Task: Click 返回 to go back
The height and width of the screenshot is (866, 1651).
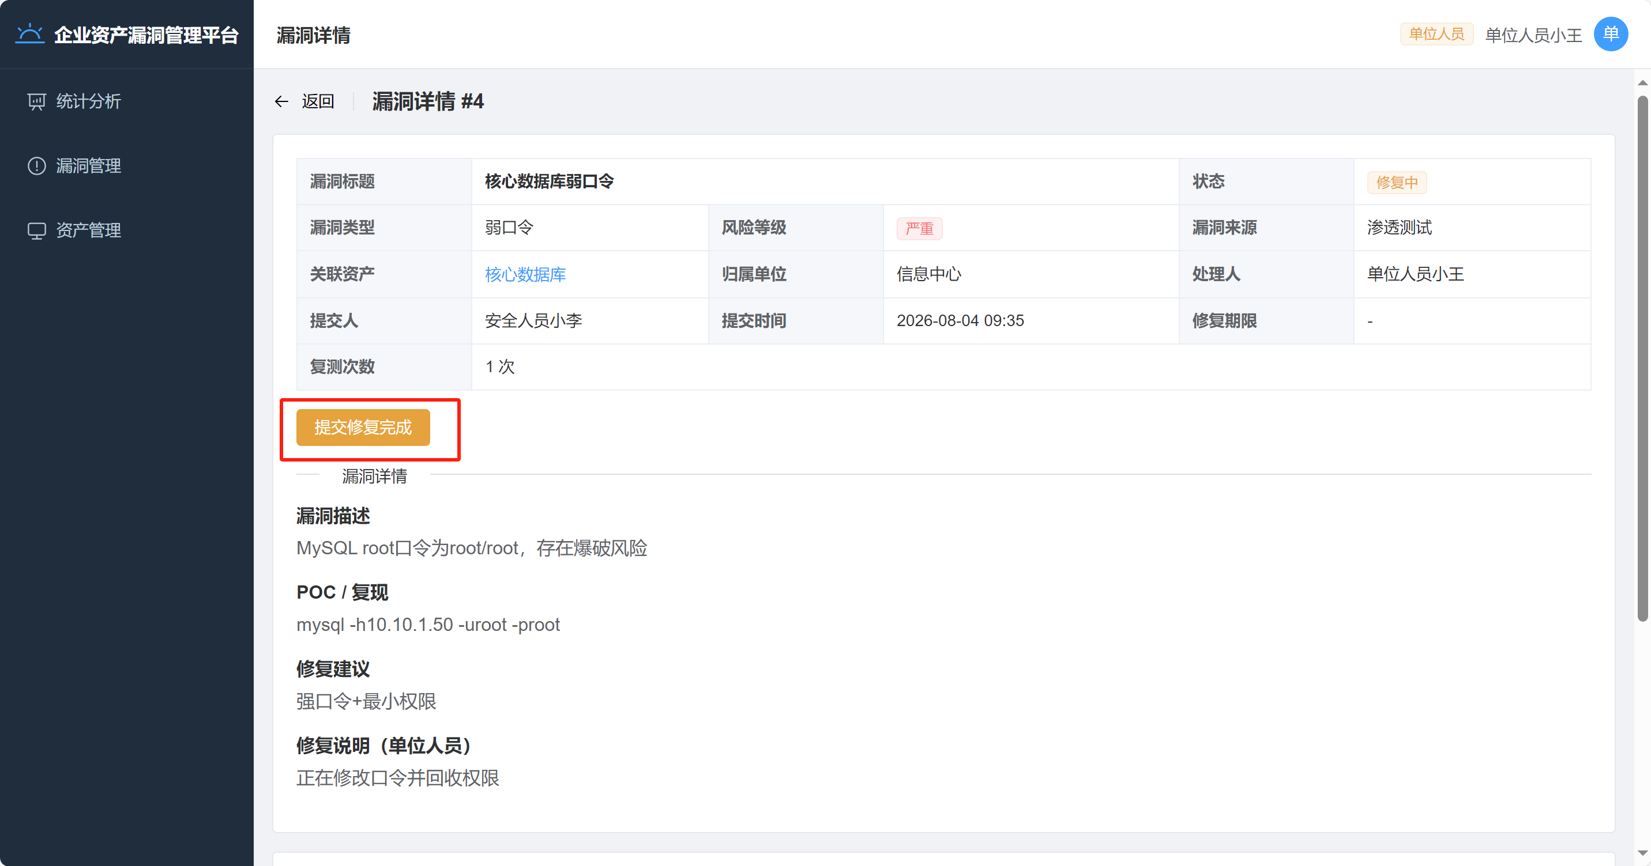Action: coord(318,101)
